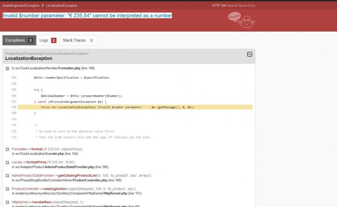Screen dimensions: 337x207
Task: Expand the Locale->formatPrice stack frame
Action: tap(7, 162)
